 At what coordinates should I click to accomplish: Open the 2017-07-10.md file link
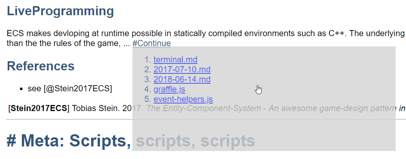[182, 70]
